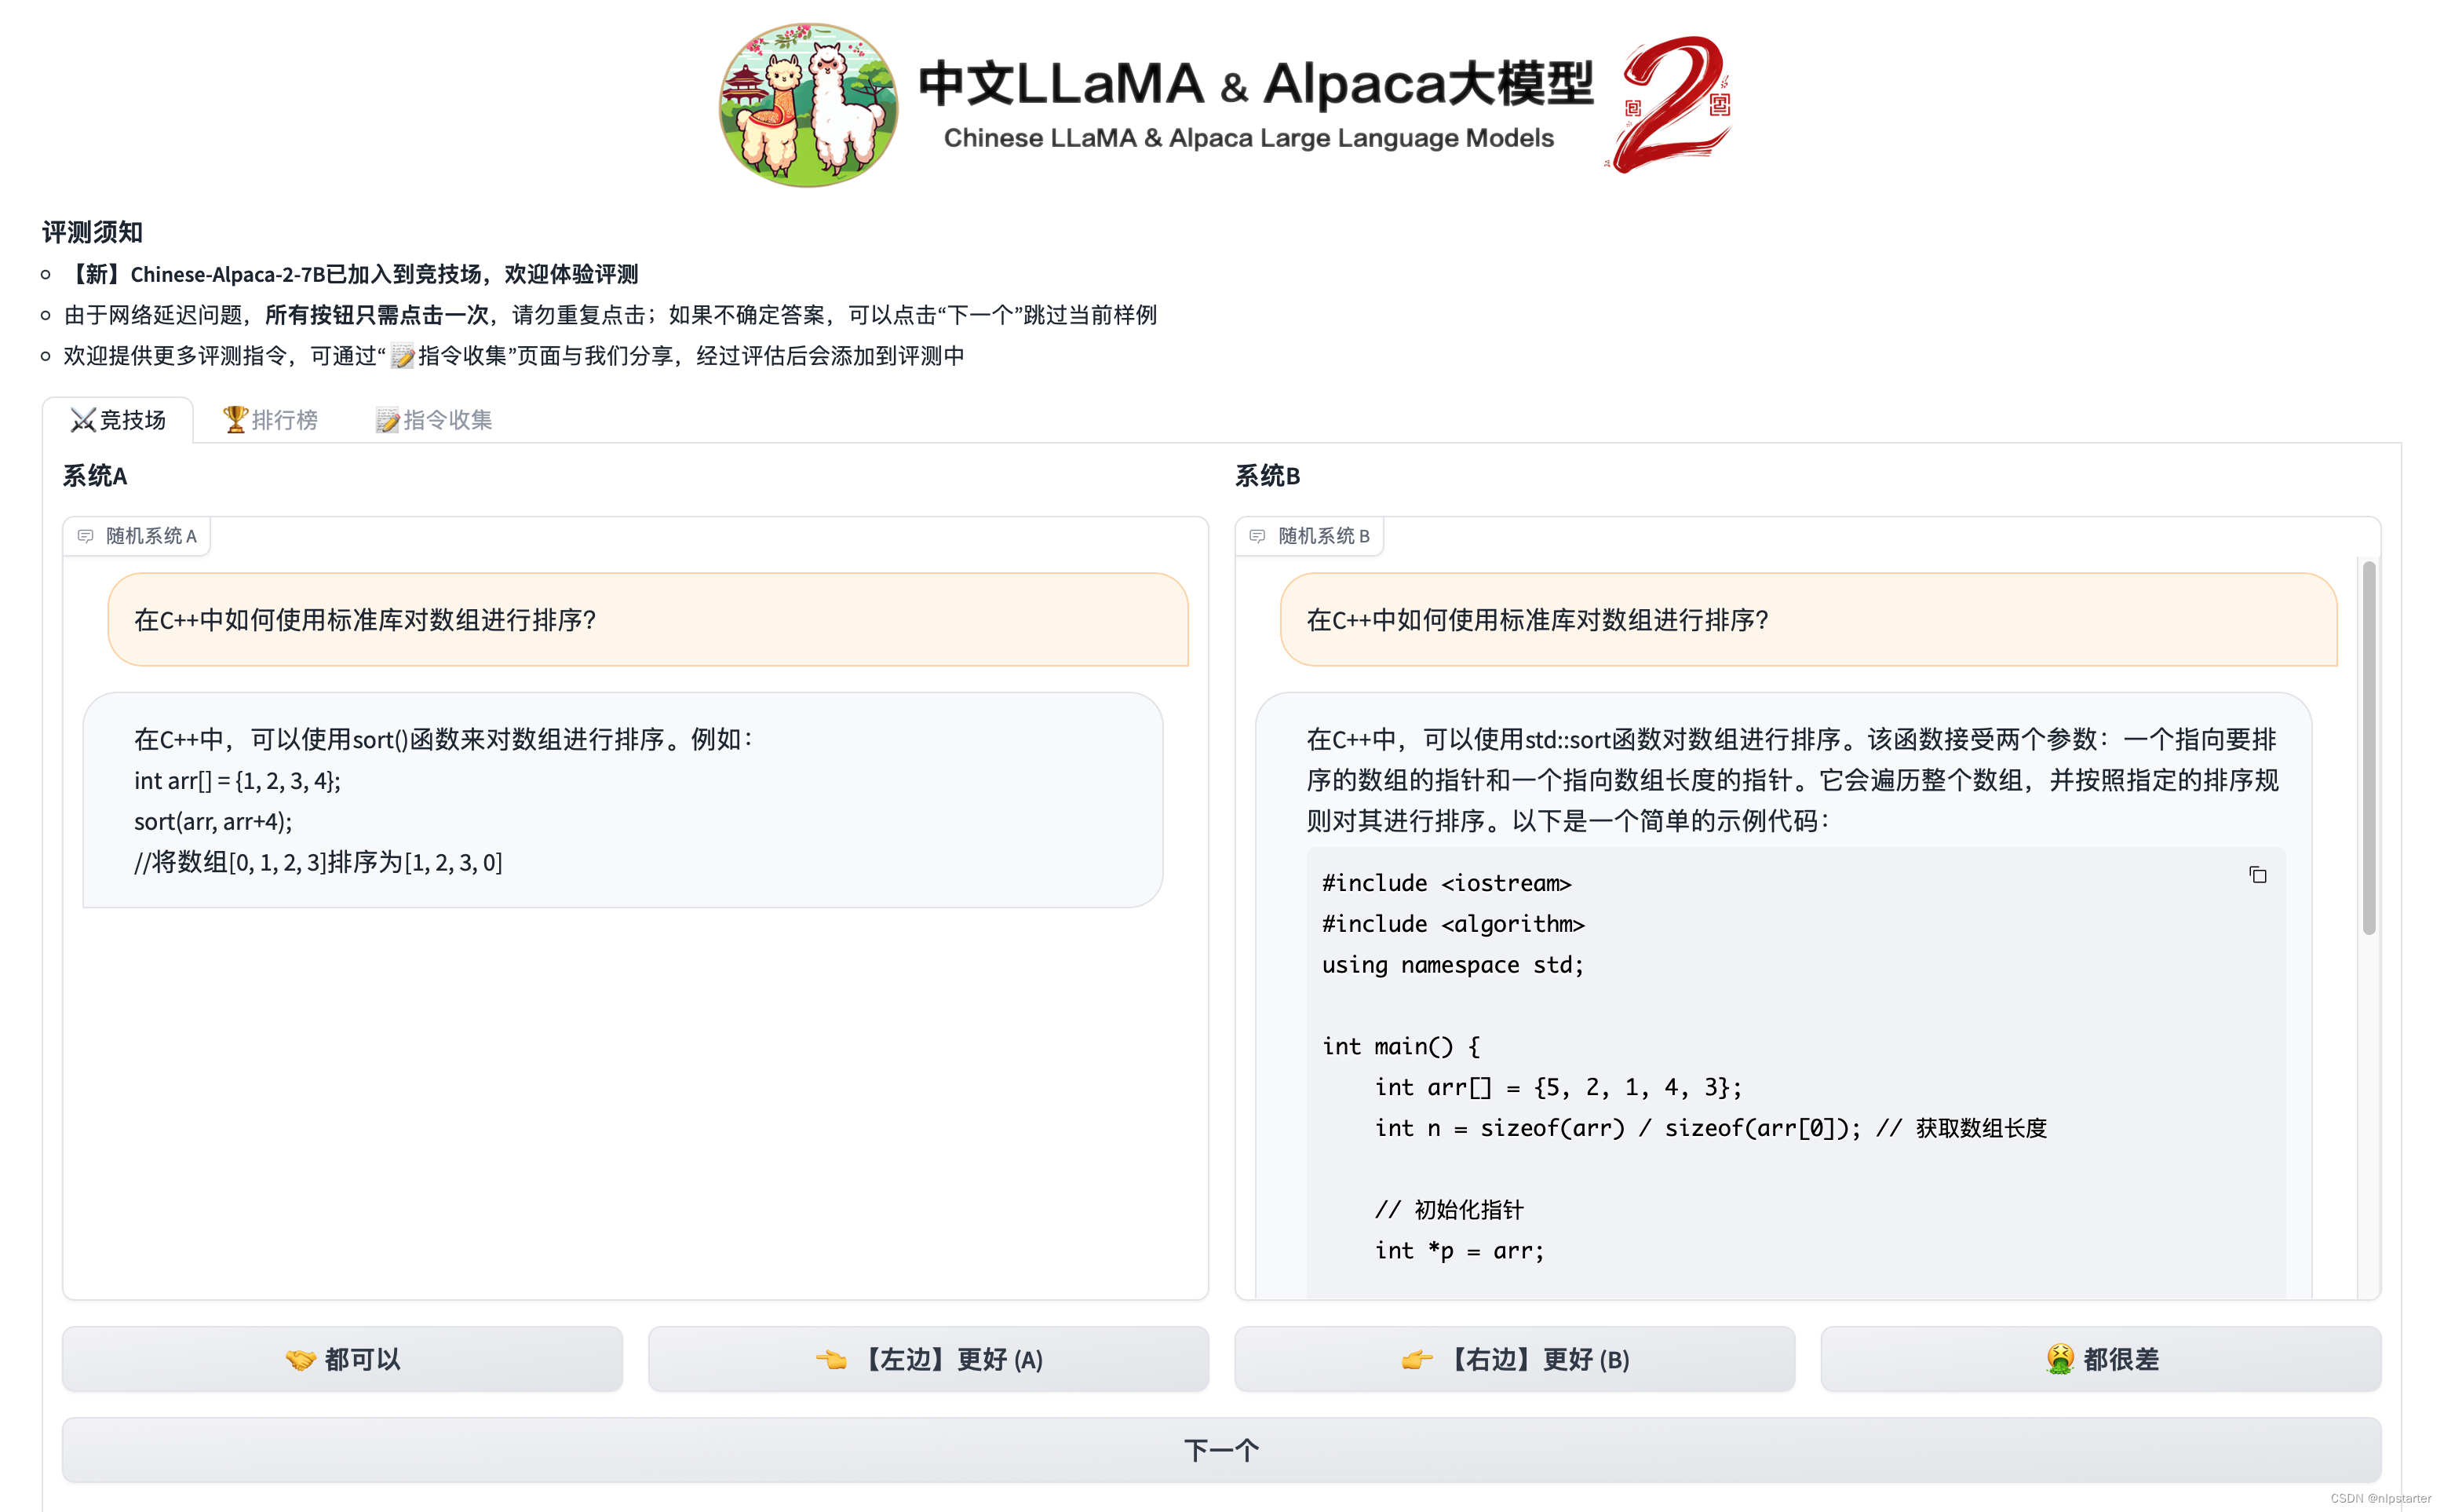This screenshot has height=1512, width=2444.
Task: Click the copy code icon in System B
Action: (x=2257, y=875)
